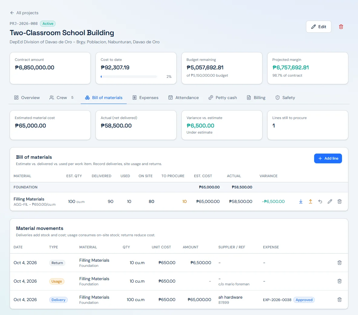Click the Crew count badge 5
Image resolution: width=358 pixels, height=315 pixels.
point(72,98)
